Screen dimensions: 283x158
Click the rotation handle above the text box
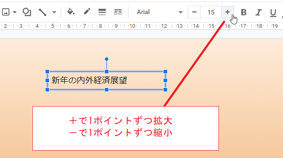click(107, 59)
